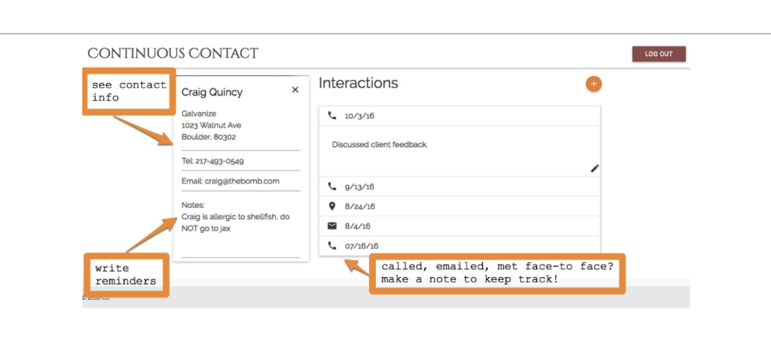Click the CONTINUOUS CONTACT site title

pos(172,54)
